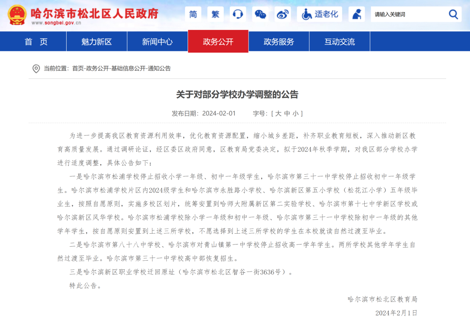Switch to Traditional Chinese (繁) version

215,14
